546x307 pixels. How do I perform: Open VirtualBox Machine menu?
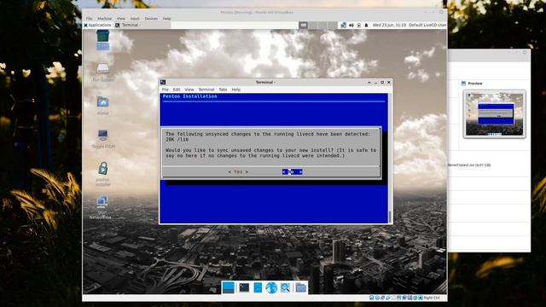click(x=104, y=19)
